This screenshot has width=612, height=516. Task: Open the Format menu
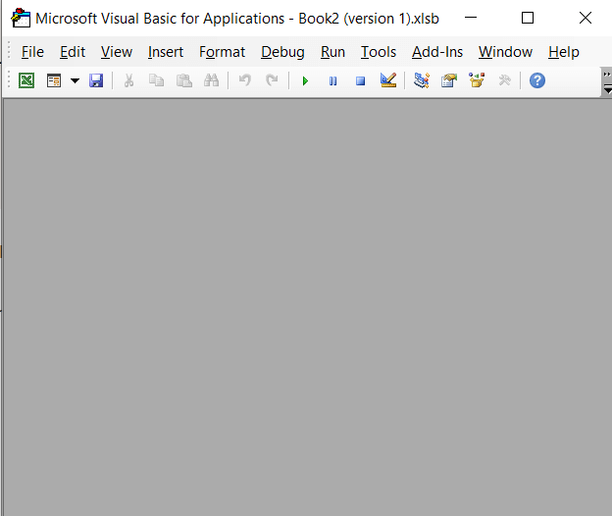(x=222, y=52)
